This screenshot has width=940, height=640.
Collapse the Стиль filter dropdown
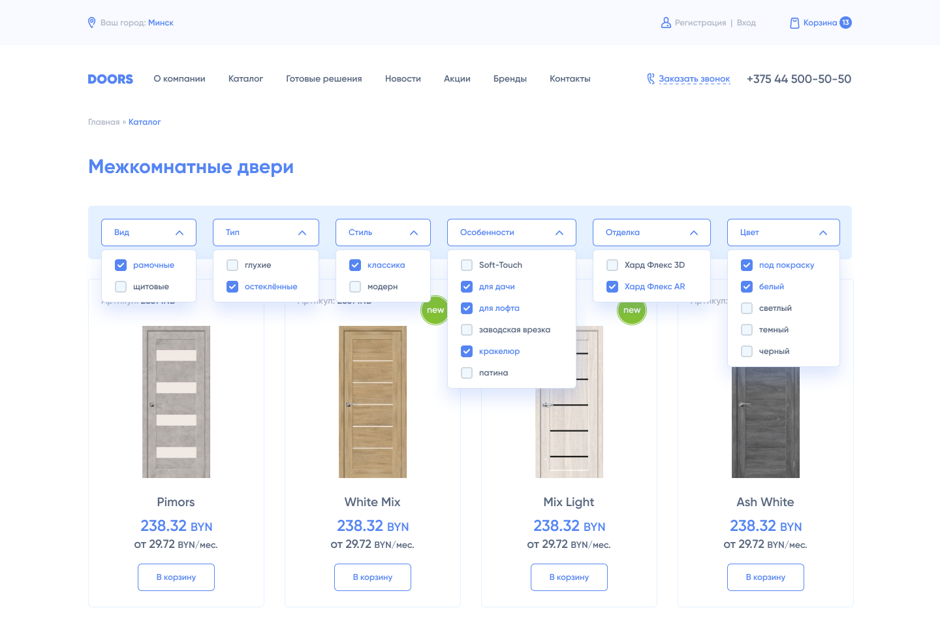383,232
